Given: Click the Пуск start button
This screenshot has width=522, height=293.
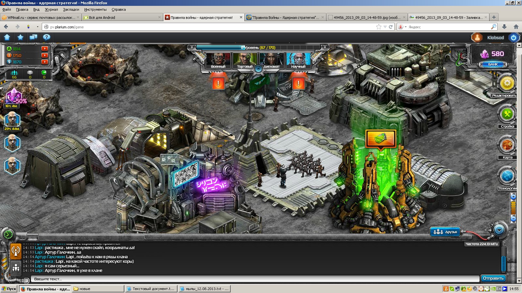Looking at the screenshot, I should click(9, 289).
